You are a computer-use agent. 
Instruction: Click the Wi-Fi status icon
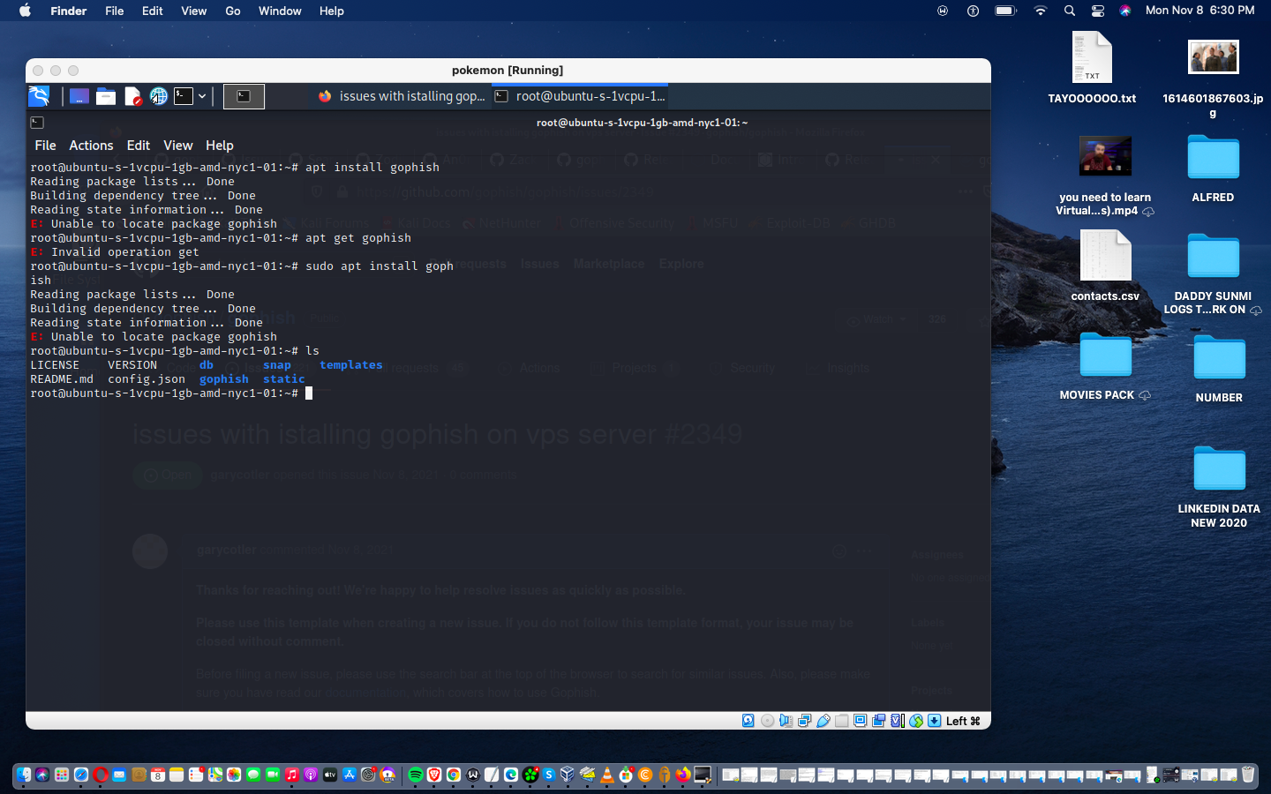(1040, 11)
